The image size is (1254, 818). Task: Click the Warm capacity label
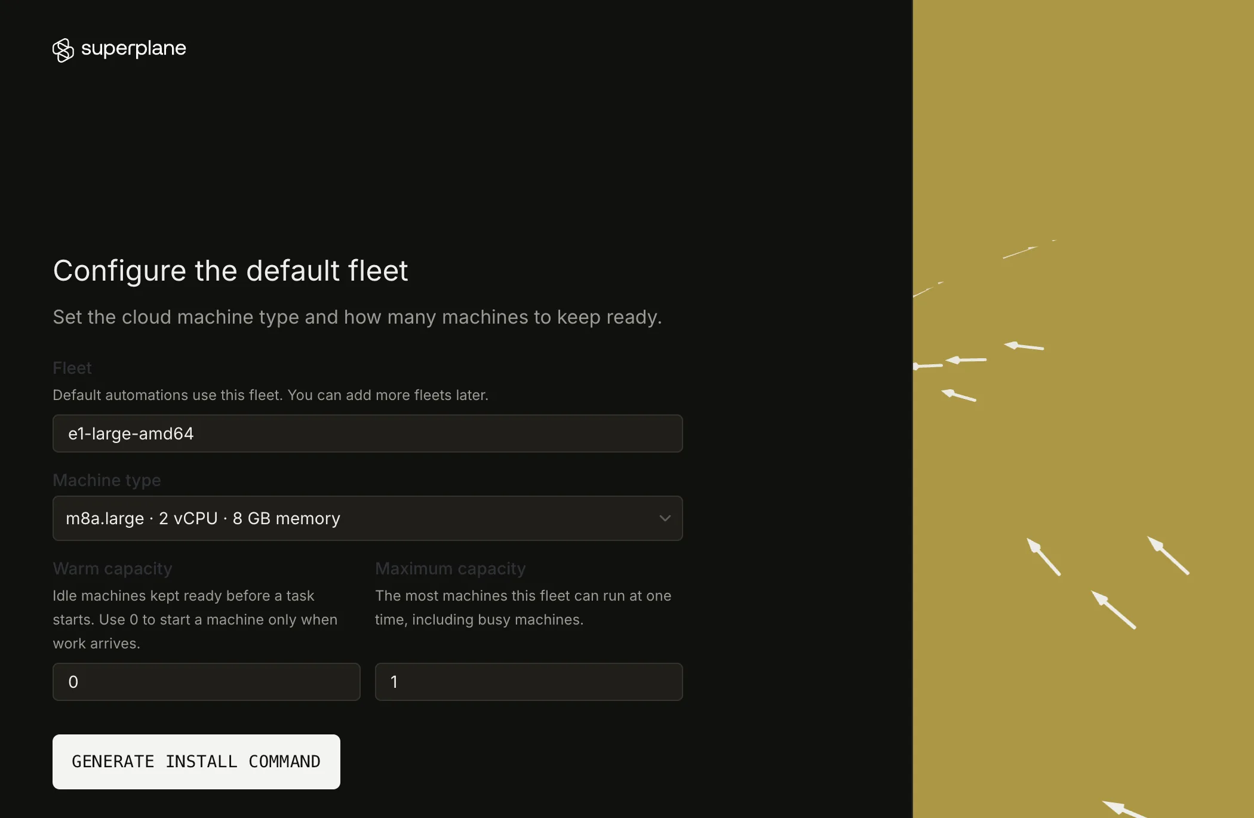112,568
